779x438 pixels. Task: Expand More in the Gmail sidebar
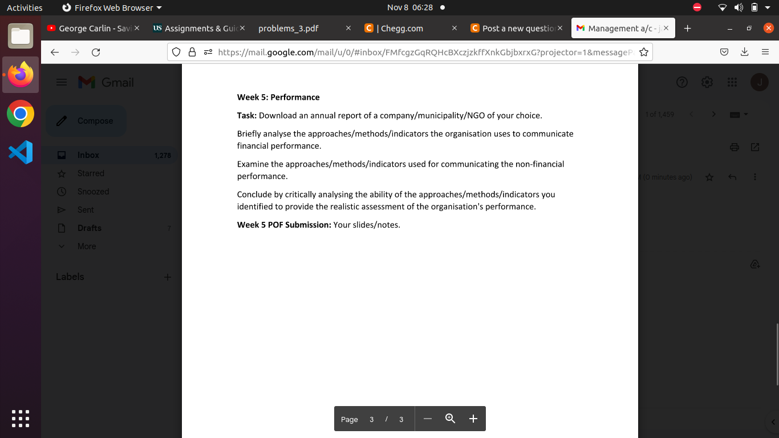coord(86,246)
